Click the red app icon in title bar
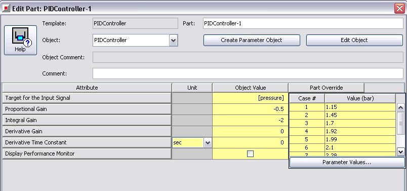 (x=6, y=9)
